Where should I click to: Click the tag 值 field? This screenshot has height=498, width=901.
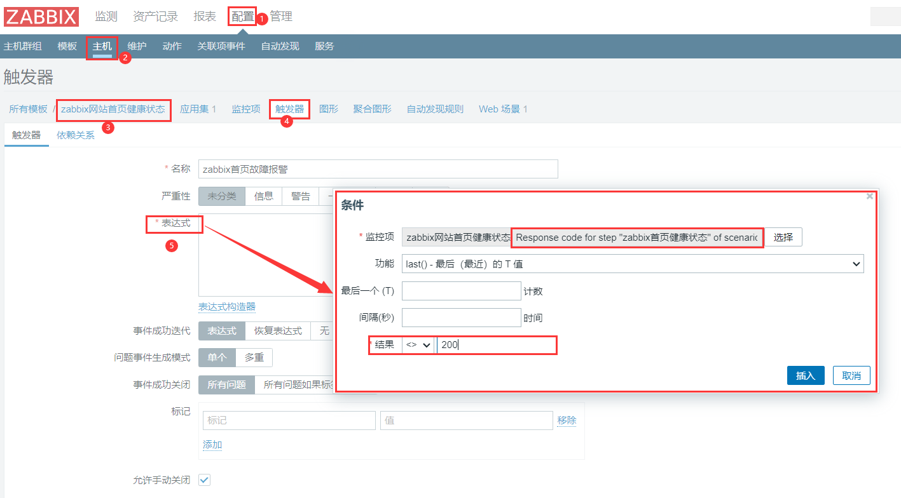tap(467, 421)
